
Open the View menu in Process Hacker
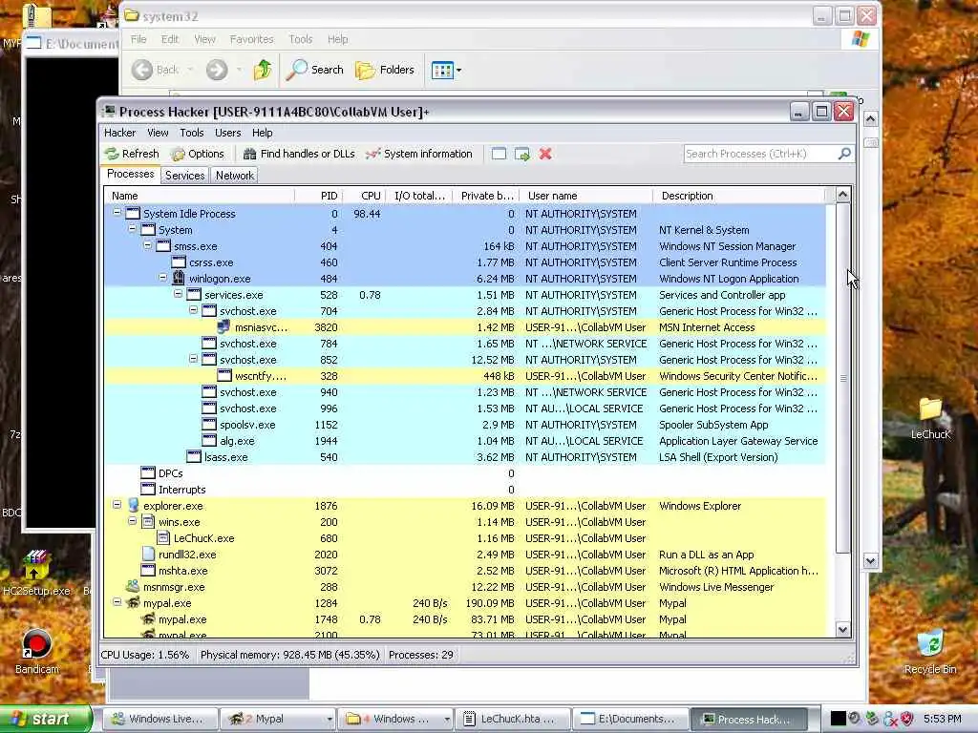pyautogui.click(x=158, y=133)
